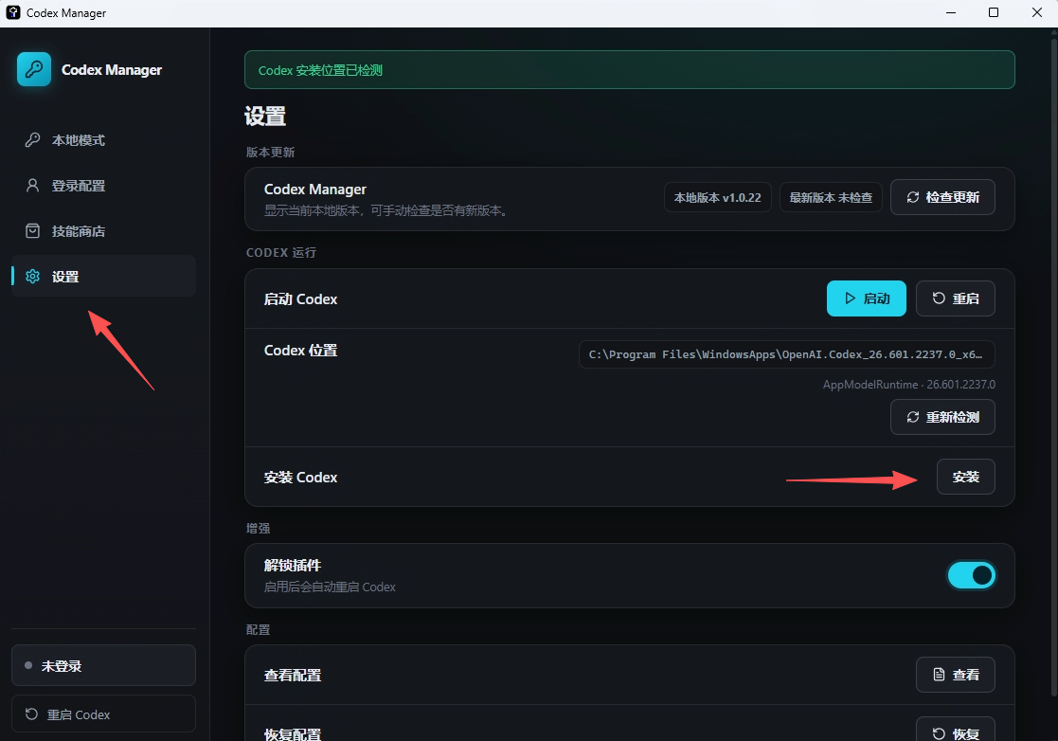Click the person icon next to 登录配置
The height and width of the screenshot is (741, 1058).
32,186
